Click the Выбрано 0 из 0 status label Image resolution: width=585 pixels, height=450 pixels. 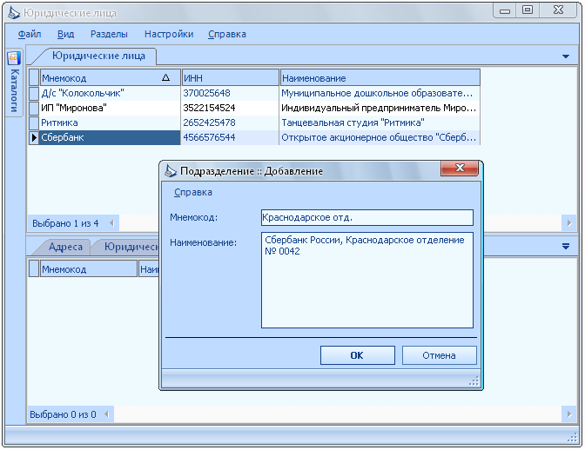[x=63, y=414]
